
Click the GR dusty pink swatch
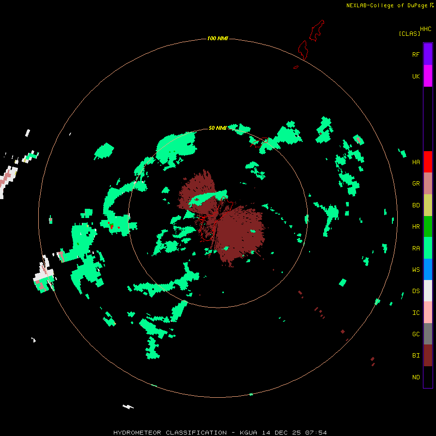pyautogui.click(x=428, y=184)
